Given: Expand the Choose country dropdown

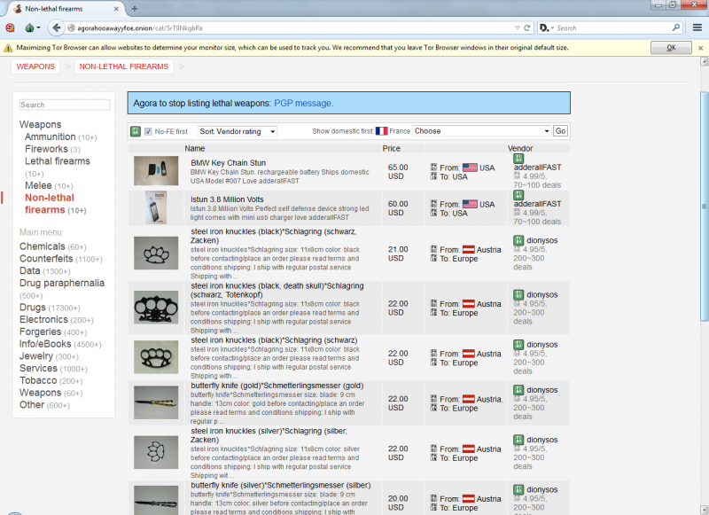Looking at the screenshot, I should tap(481, 131).
